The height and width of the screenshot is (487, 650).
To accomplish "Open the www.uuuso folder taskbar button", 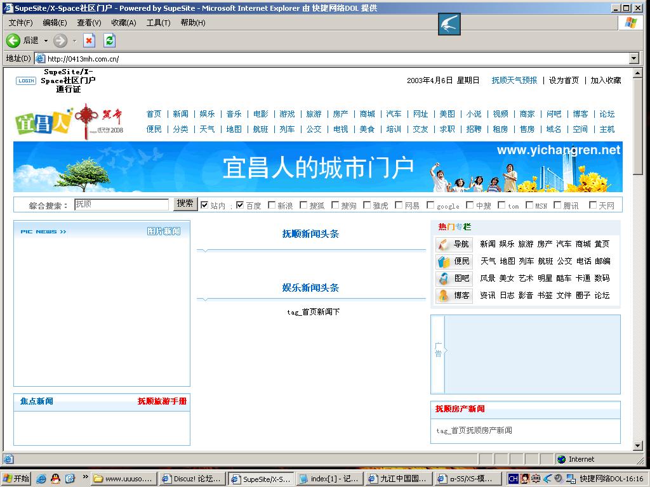I will coord(124,479).
